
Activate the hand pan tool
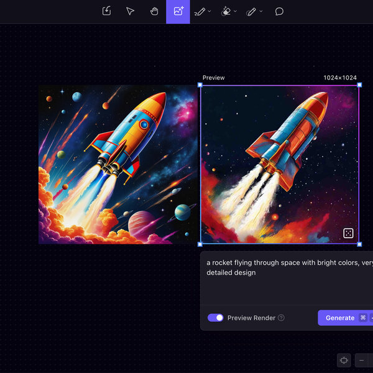click(154, 11)
